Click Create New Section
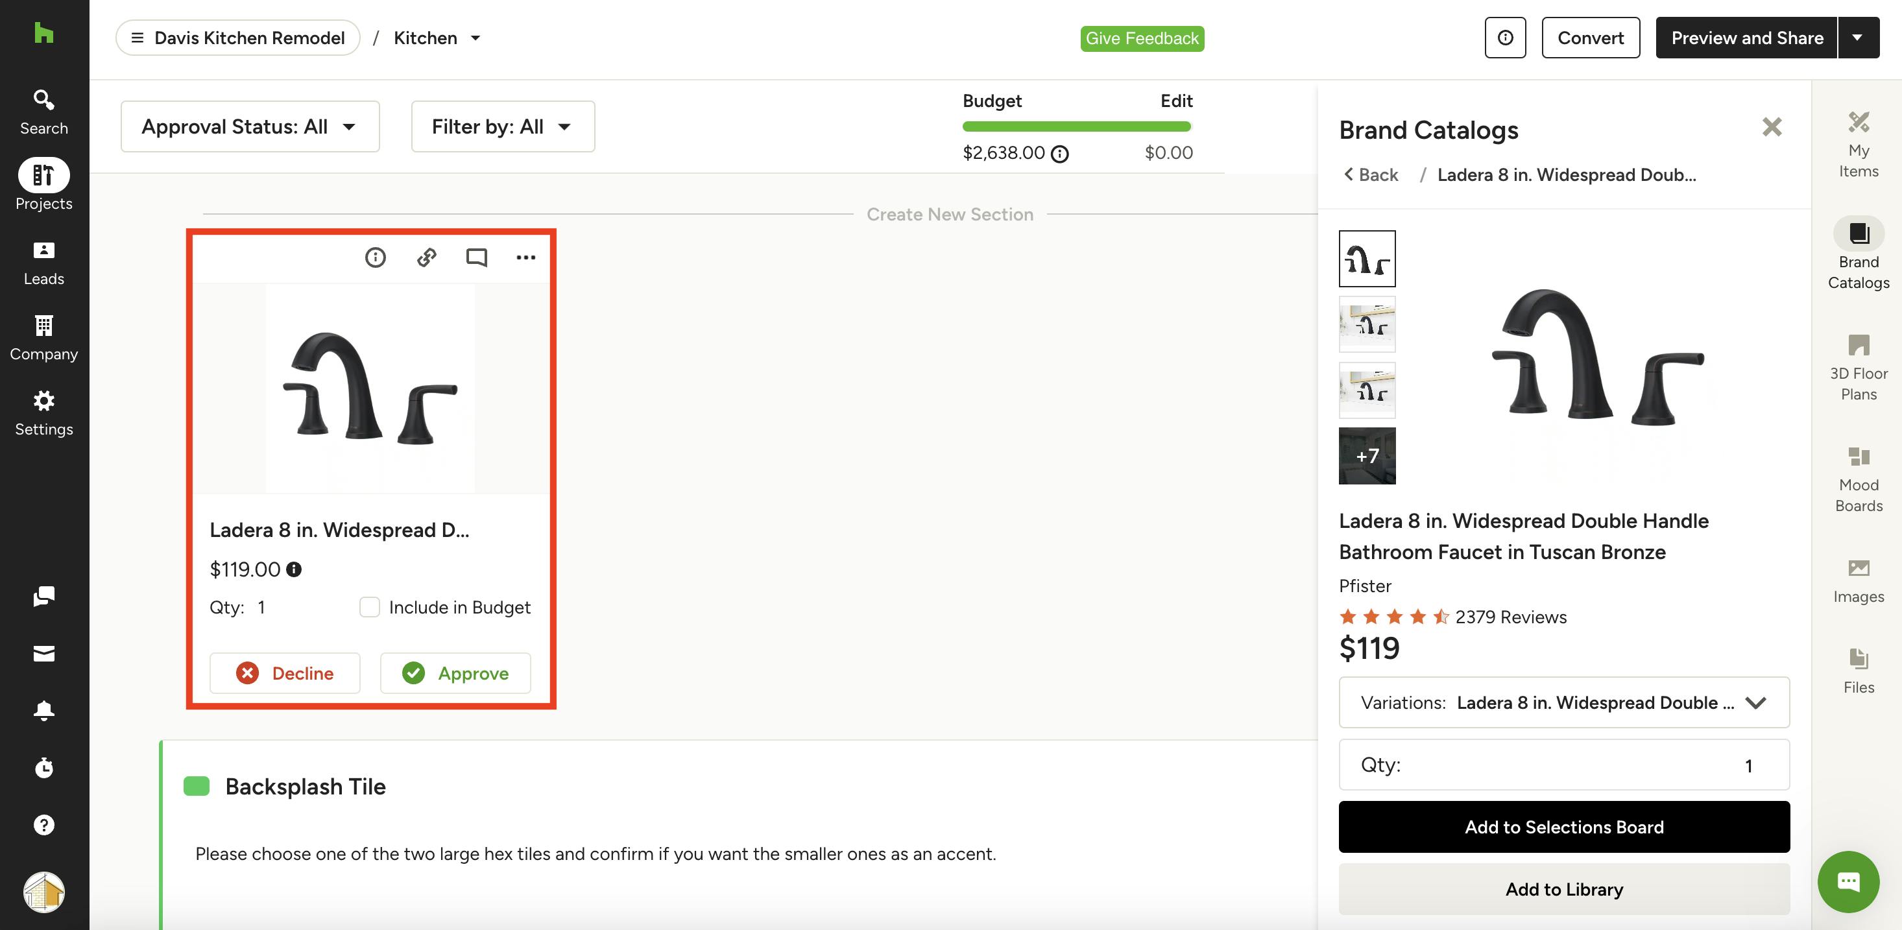This screenshot has width=1902, height=930. [x=950, y=214]
